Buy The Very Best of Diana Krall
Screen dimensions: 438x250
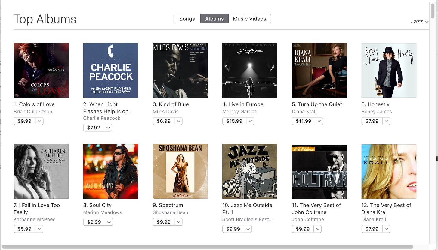[x=372, y=229]
